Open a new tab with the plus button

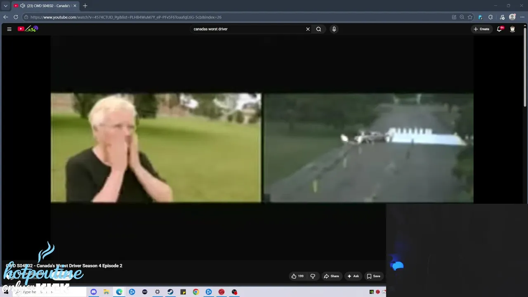(85, 6)
